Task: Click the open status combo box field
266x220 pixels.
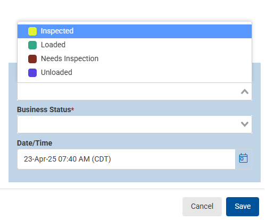Action: [x=135, y=91]
